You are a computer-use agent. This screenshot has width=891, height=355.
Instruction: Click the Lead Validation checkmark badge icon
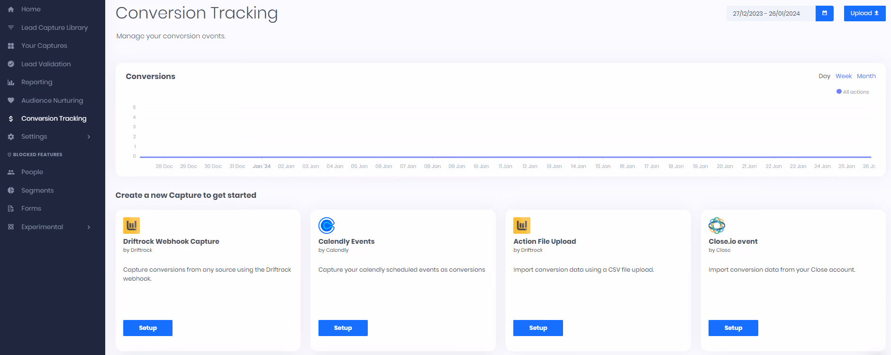tap(11, 64)
